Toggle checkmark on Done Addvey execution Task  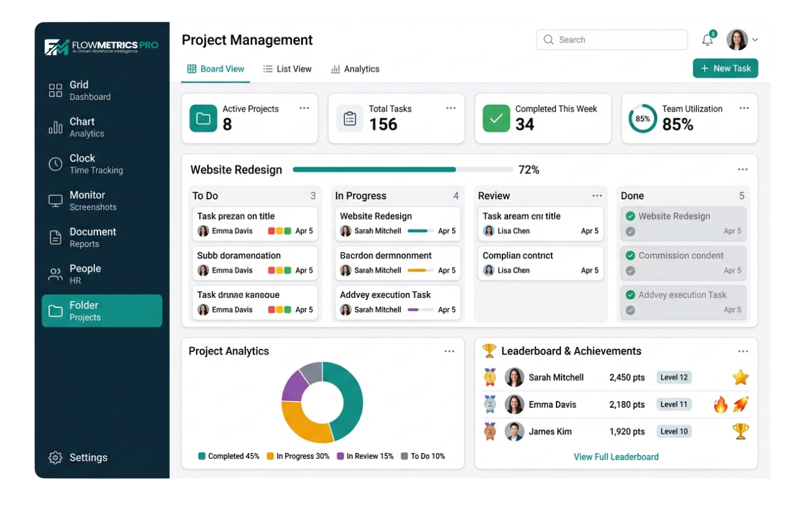click(630, 295)
